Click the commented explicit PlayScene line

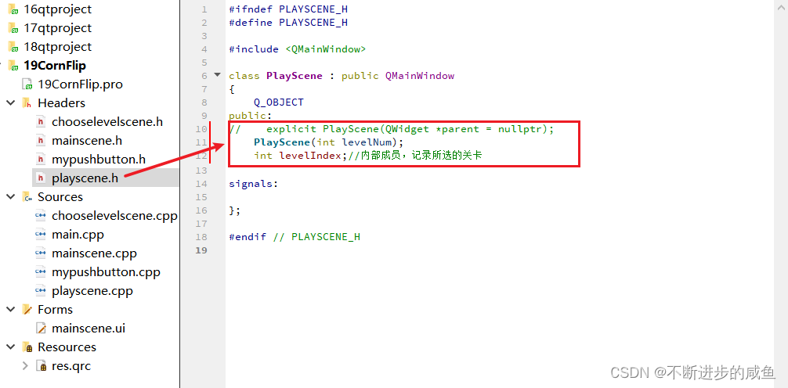[392, 129]
